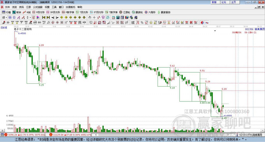Click stock code 002356 link
Viewport: 265px width, 142px height.
tap(249, 29)
